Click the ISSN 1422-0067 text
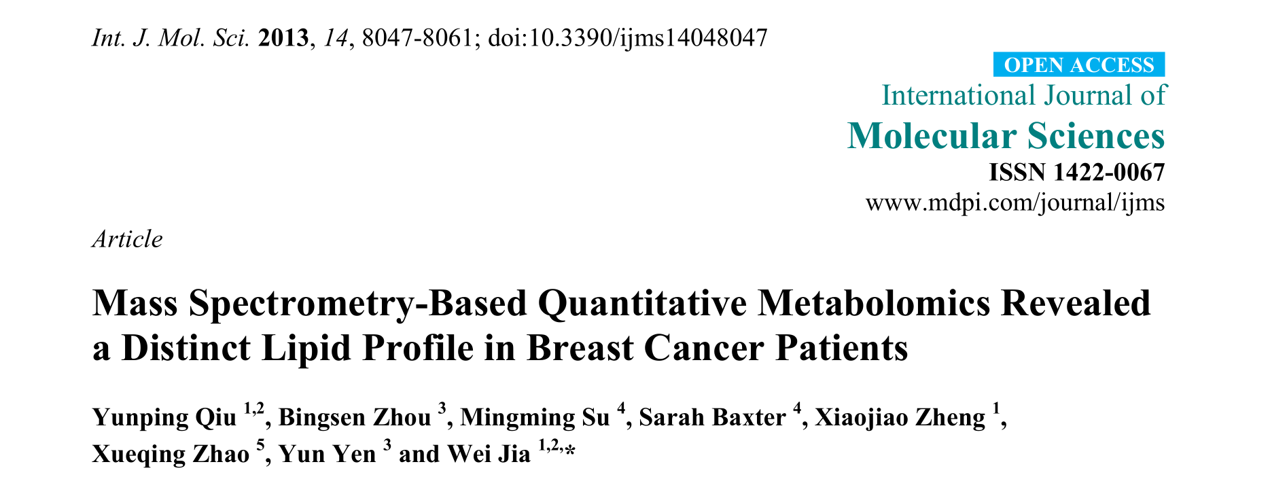The width and height of the screenshot is (1270, 477). (1076, 172)
